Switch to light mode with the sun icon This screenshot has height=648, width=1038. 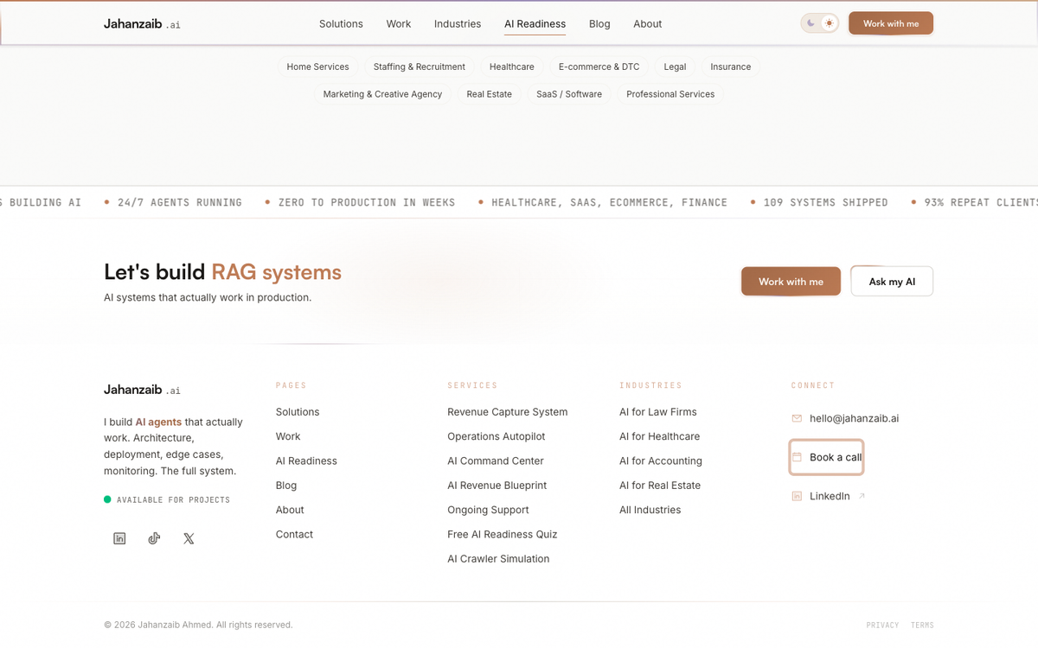[x=830, y=23]
